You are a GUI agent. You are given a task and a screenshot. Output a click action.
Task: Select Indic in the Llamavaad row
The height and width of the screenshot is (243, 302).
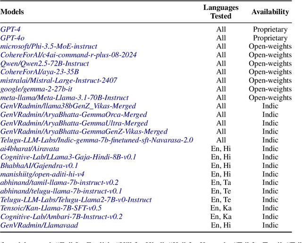pyautogui.click(x=270, y=225)
